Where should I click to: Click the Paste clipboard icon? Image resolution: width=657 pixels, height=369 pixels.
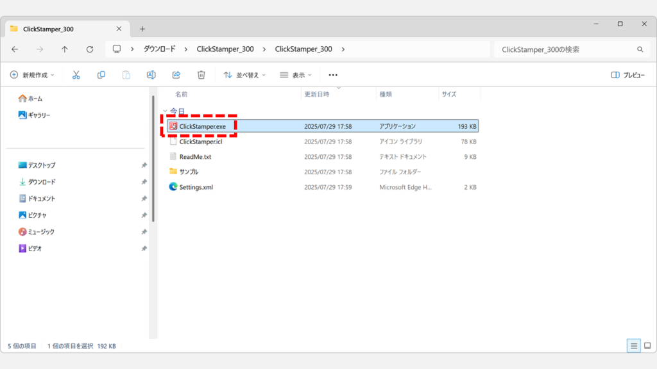(126, 75)
